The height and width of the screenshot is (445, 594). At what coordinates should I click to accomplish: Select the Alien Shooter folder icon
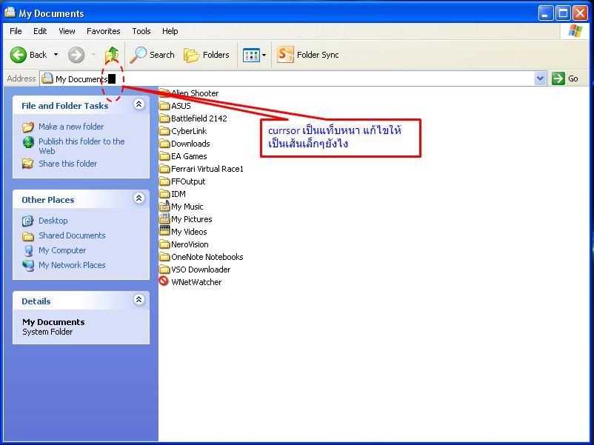[x=164, y=93]
